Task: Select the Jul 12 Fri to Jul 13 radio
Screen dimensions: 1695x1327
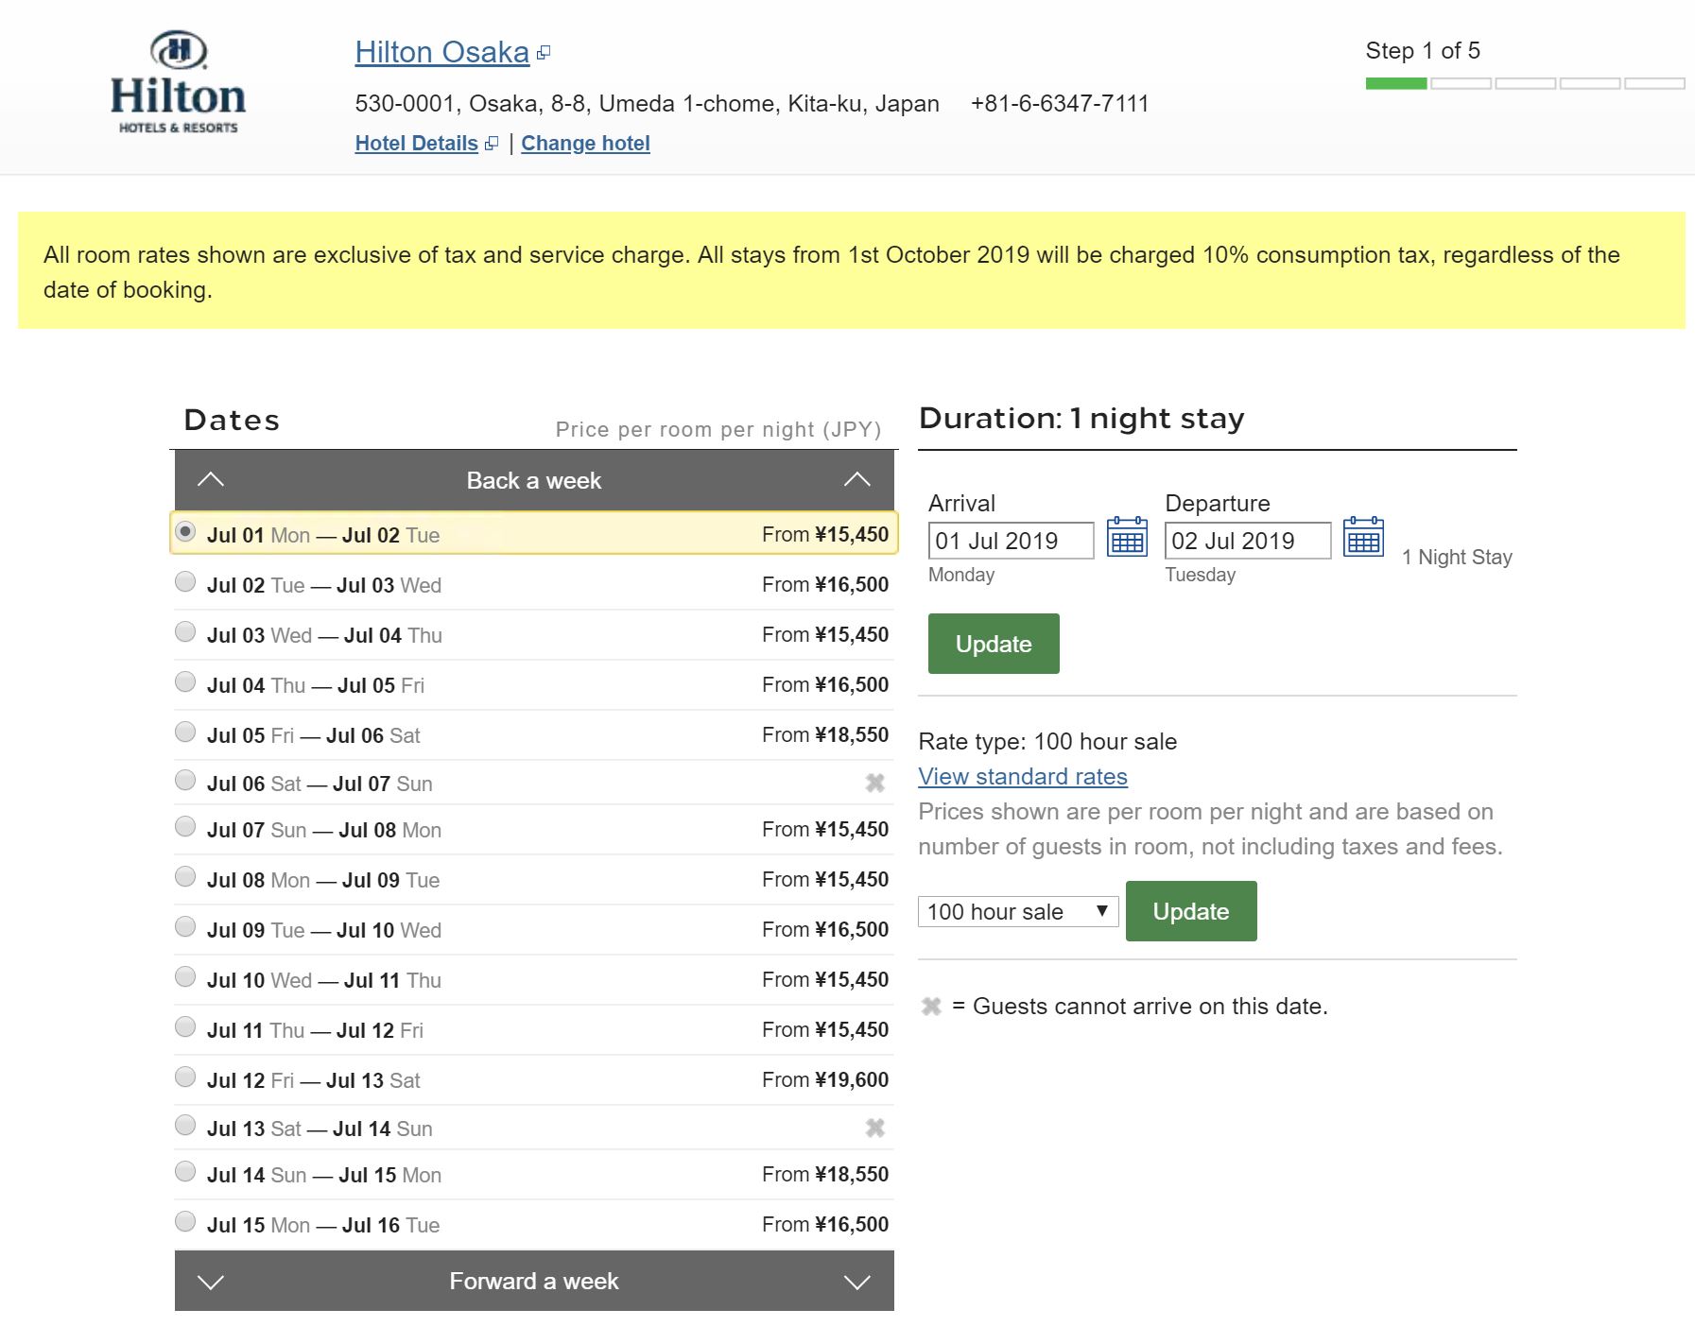Action: (x=185, y=1077)
